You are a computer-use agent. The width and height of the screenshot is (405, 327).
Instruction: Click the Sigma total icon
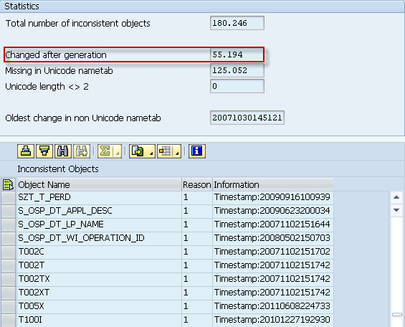[x=105, y=151]
